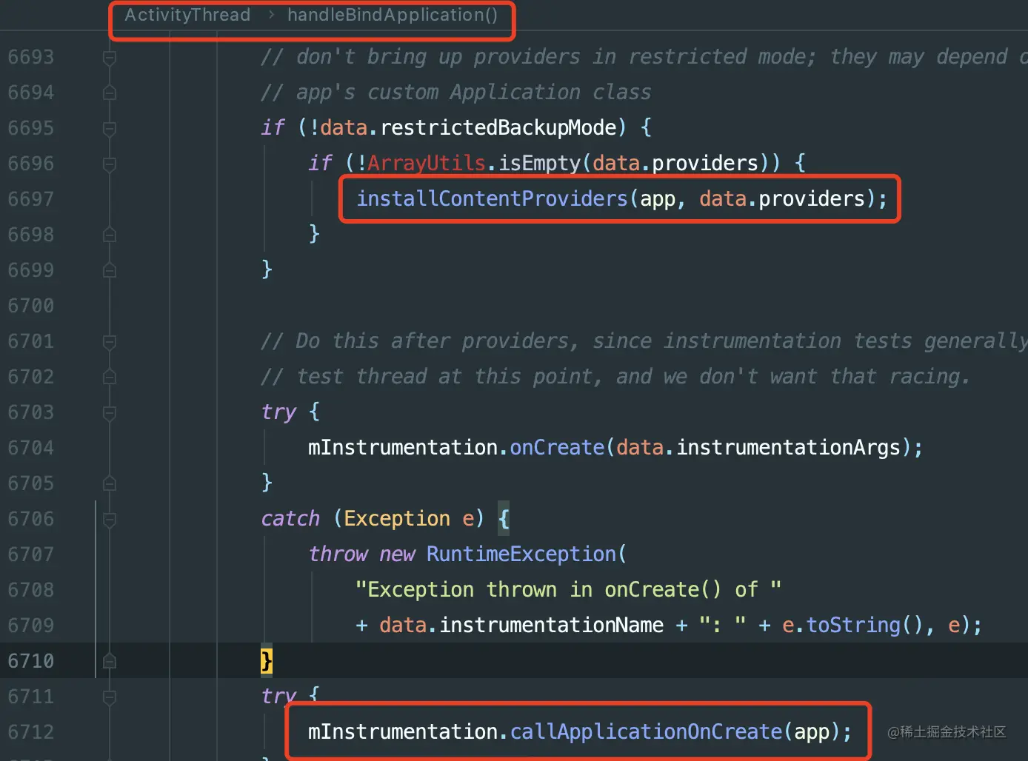Collapse the inner if block at line 6696
This screenshot has height=761, width=1028.
[x=110, y=164]
